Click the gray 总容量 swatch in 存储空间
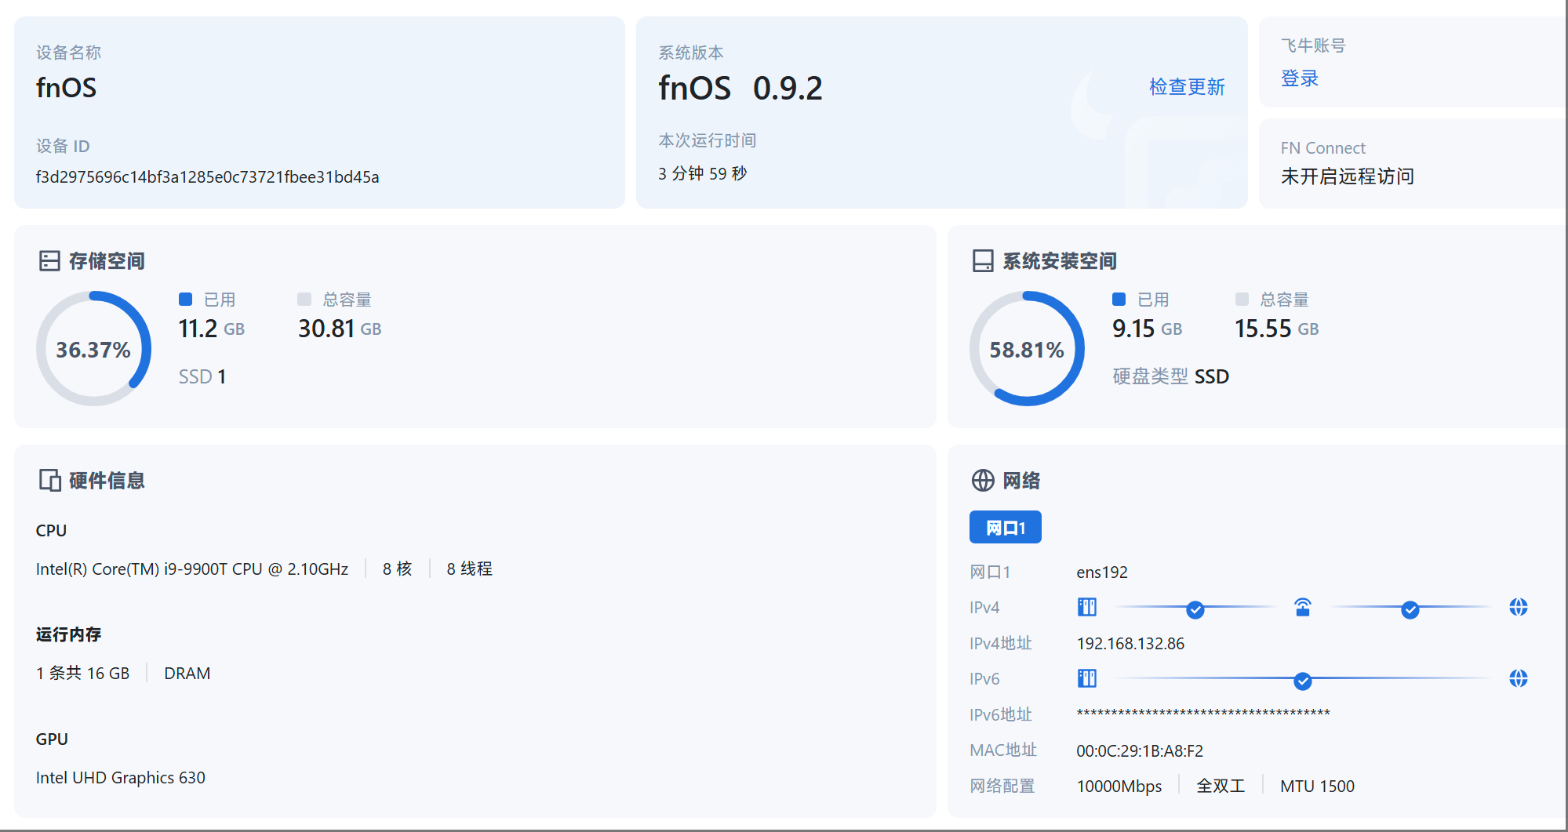Image resolution: width=1568 pixels, height=832 pixels. pyautogui.click(x=304, y=299)
